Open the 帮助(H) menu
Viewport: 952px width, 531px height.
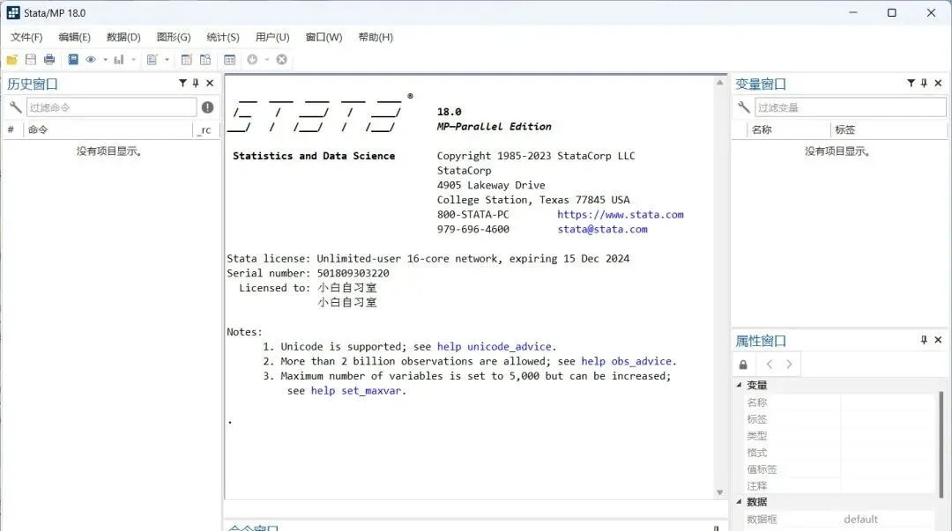376,37
